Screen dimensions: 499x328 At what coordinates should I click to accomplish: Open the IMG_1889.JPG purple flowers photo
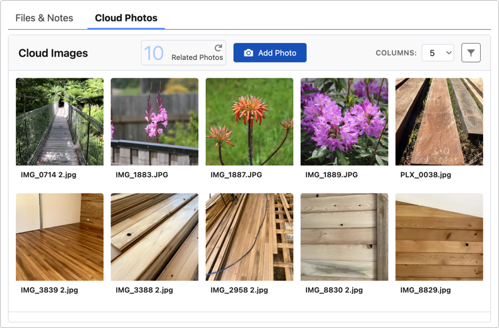point(344,122)
